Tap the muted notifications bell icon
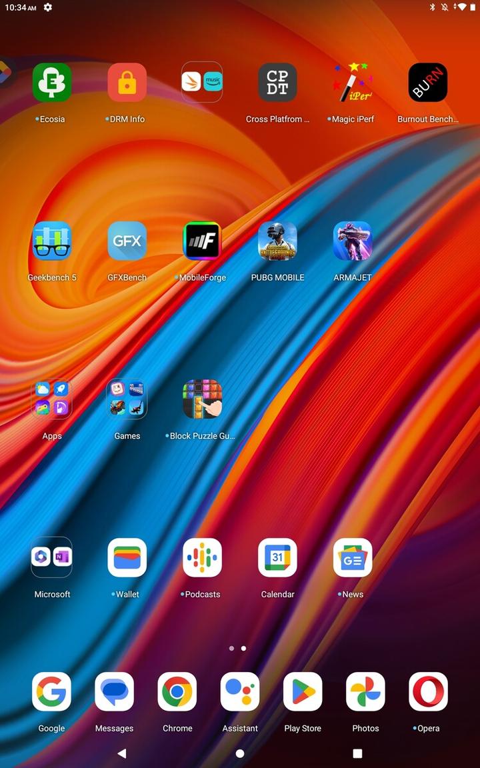The width and height of the screenshot is (480, 768). tap(444, 7)
